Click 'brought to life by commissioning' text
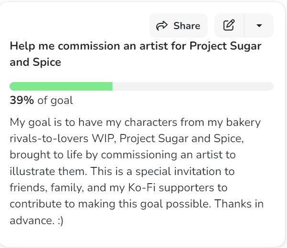Screen dimensions: 287x248 (93, 155)
